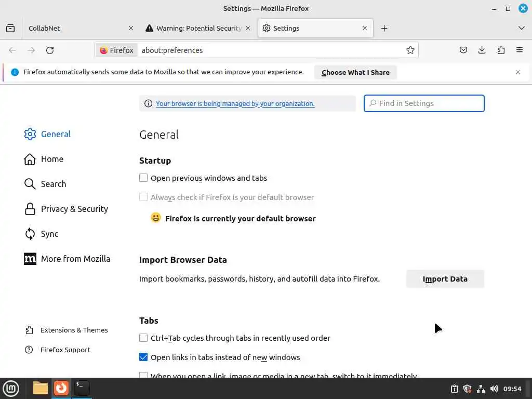The width and height of the screenshot is (532, 399).
Task: Uncheck Open links in tabs instead of new windows
Action: (143, 357)
